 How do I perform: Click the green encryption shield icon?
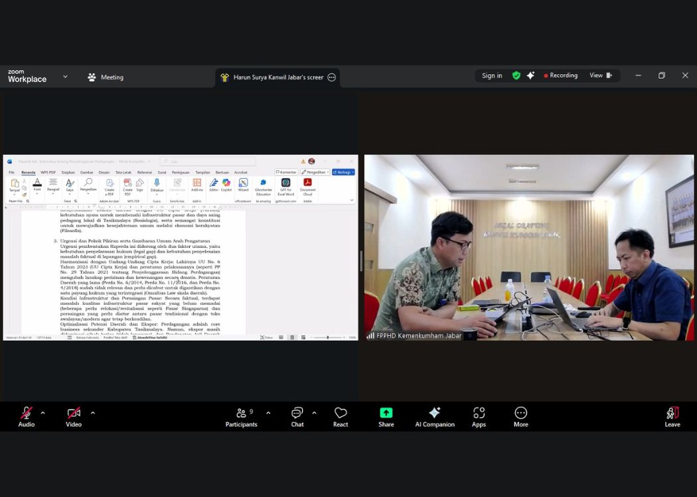point(516,76)
